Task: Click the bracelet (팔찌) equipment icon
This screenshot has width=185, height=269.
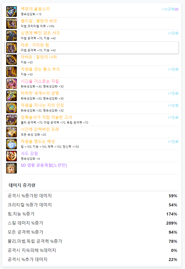Action: (11, 84)
